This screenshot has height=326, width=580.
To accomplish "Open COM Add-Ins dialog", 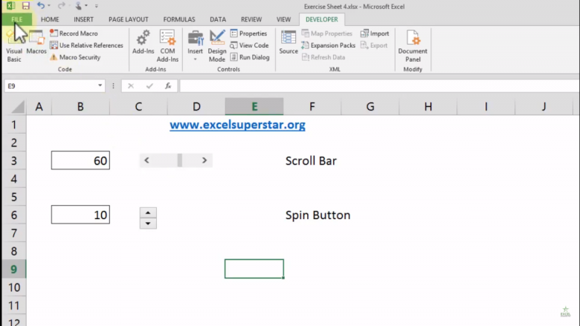I will [167, 45].
